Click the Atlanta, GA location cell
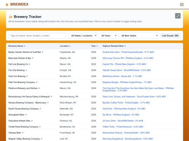189x141 pixels. [65, 58]
